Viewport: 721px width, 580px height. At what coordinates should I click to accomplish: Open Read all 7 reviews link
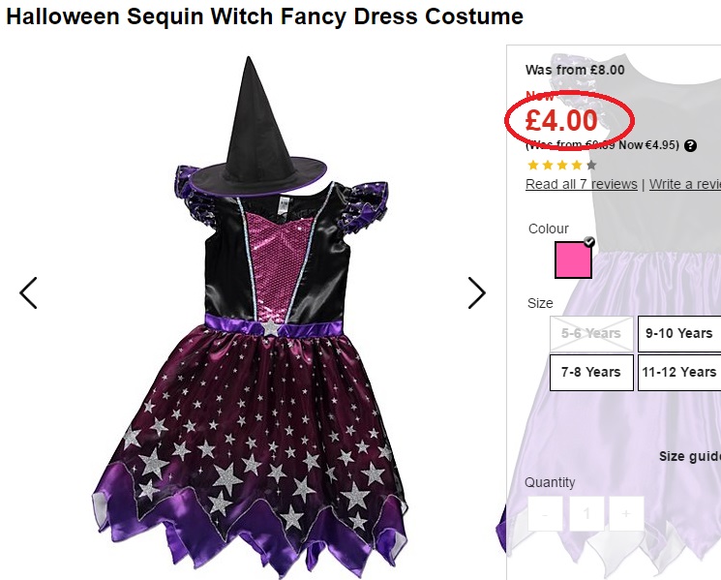[x=581, y=184]
